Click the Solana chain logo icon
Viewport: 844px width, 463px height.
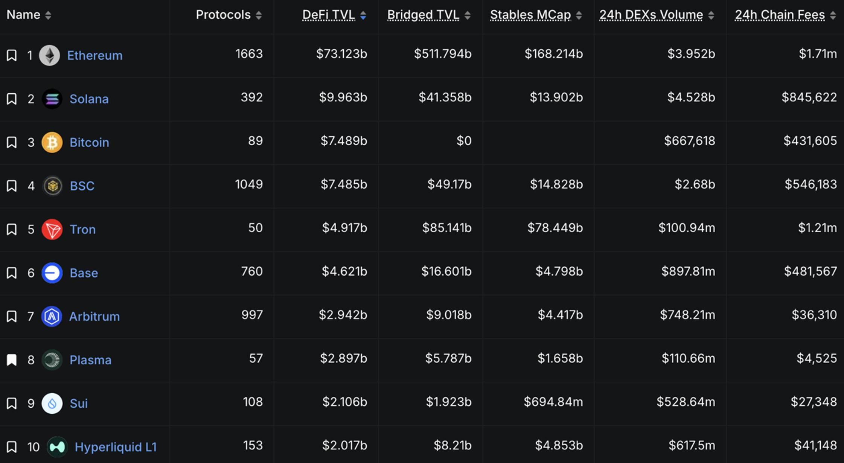point(52,99)
